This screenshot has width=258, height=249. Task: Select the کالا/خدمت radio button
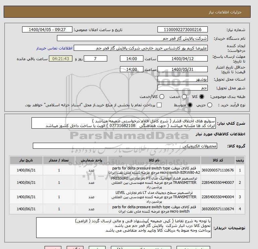pos(162,97)
